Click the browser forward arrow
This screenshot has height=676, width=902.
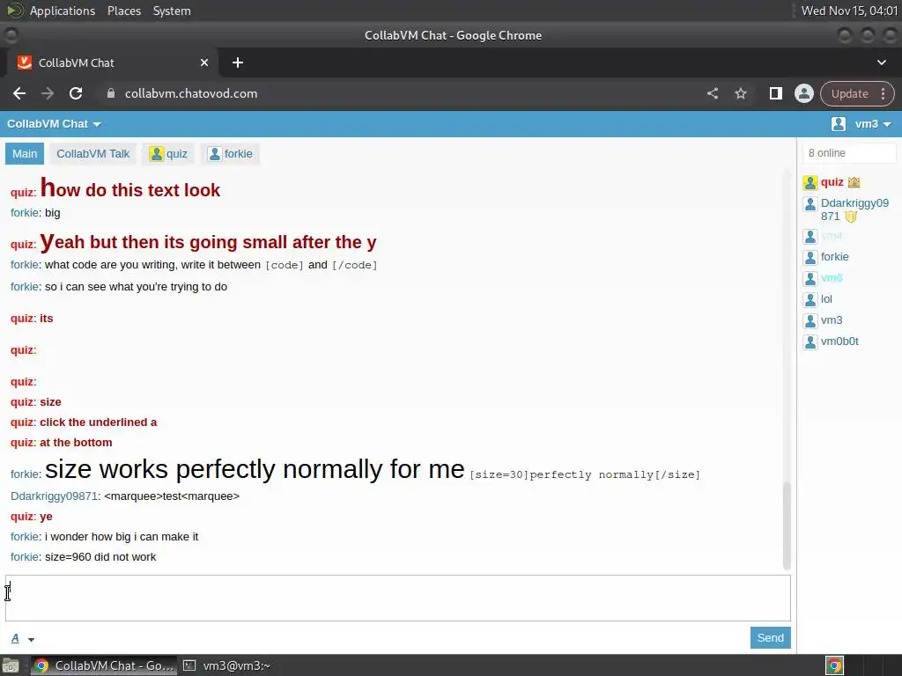[x=48, y=93]
